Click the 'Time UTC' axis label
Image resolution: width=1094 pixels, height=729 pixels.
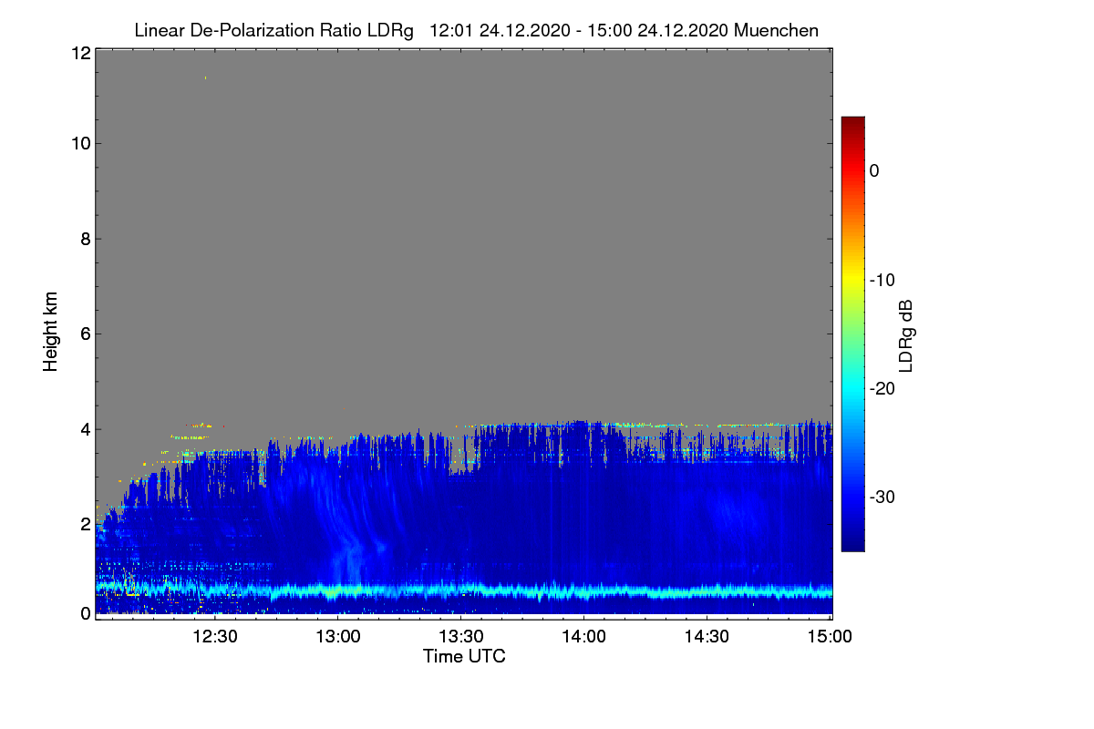(464, 656)
